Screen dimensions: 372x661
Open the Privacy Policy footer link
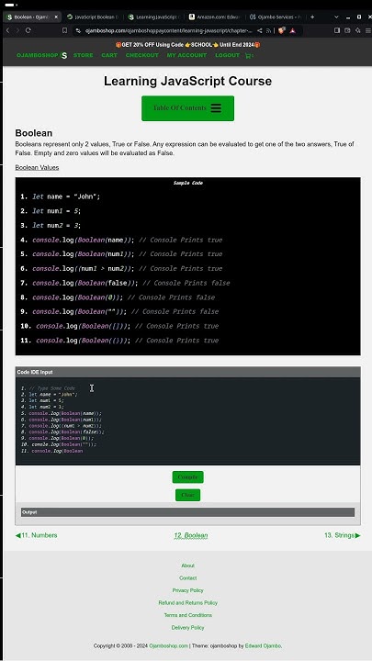point(187,590)
